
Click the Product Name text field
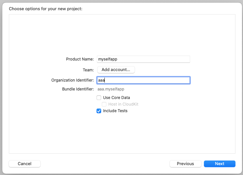coord(144,59)
